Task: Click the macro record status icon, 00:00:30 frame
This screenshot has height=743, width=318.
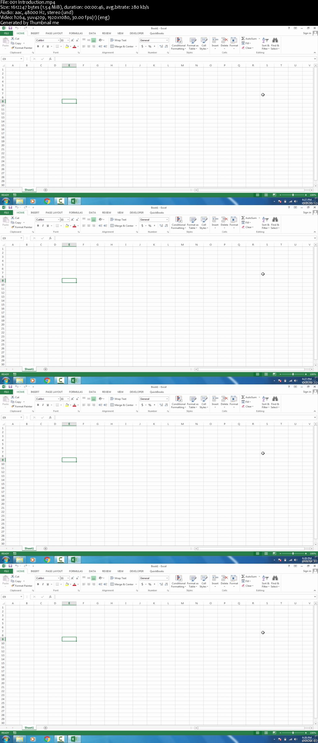Action: (x=15, y=553)
